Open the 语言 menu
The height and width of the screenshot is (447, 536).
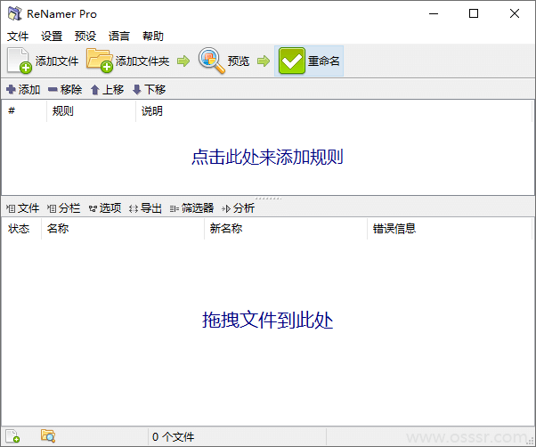119,36
